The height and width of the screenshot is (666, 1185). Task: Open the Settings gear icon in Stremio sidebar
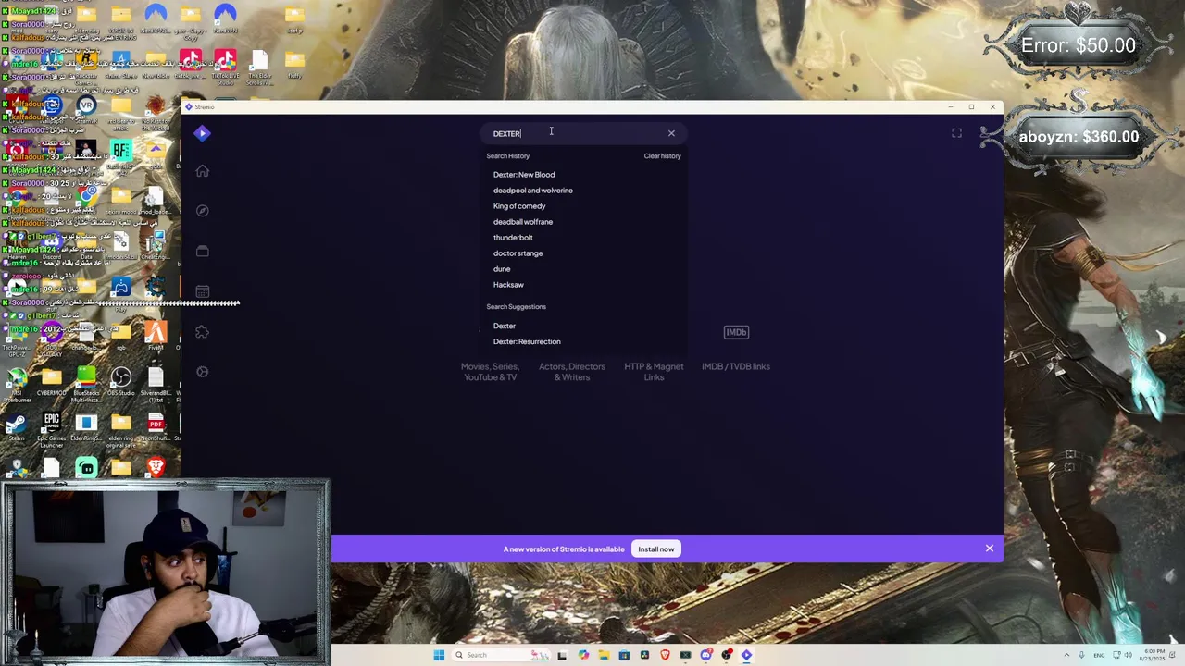(x=203, y=372)
